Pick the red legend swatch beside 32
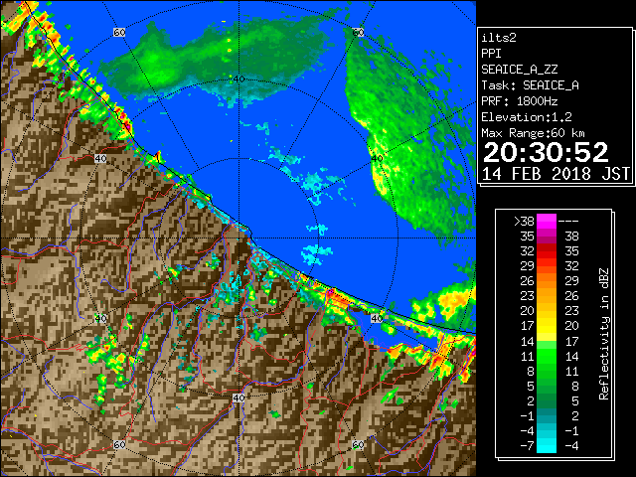 (x=547, y=251)
